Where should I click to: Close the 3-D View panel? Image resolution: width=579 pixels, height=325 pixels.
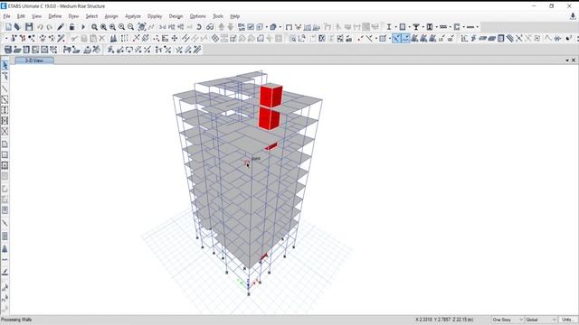point(574,60)
